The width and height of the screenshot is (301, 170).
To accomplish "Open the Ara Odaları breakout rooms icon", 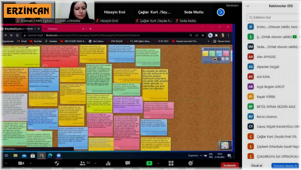I will [171, 163].
